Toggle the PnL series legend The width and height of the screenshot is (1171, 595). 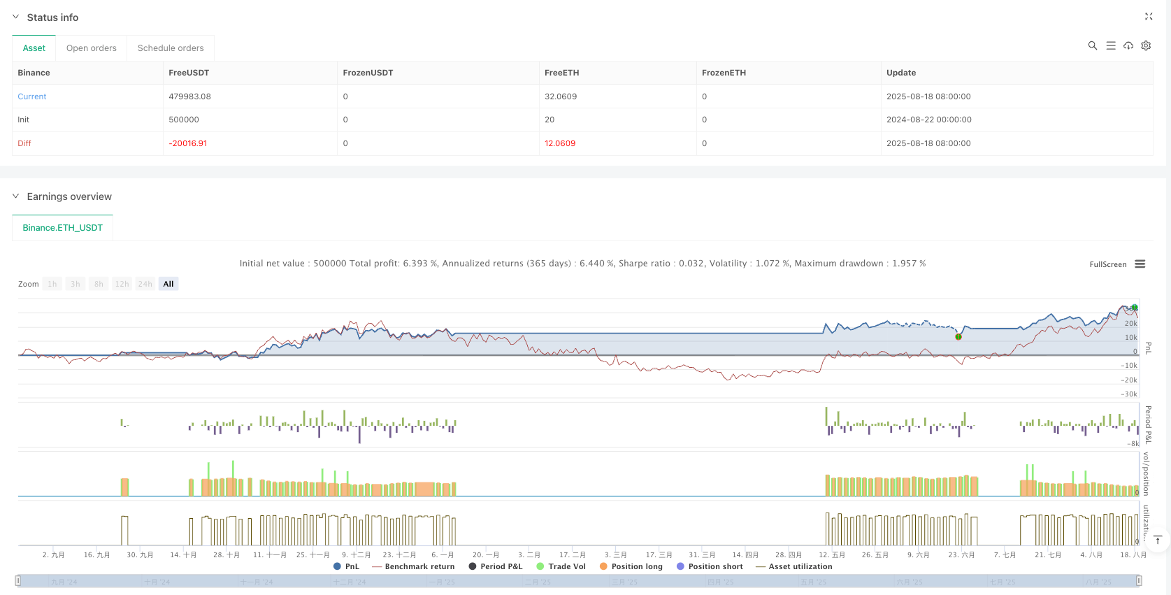(346, 566)
